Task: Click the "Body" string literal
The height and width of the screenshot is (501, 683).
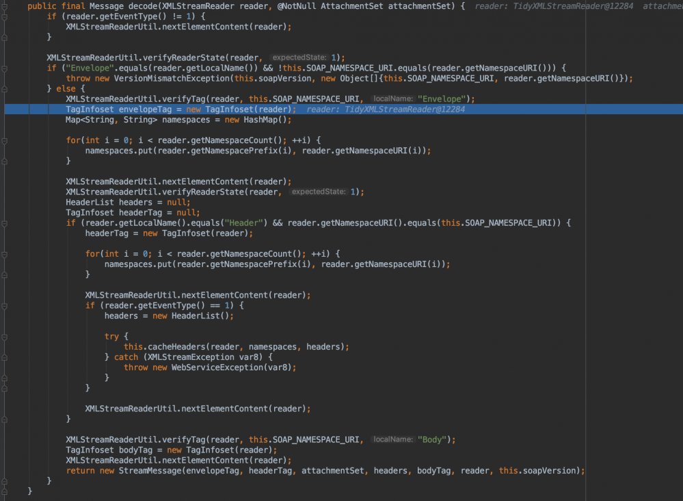Action: 432,440
